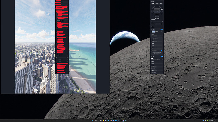The image size is (218, 122).
Task: Adjust the fog Height slider below Density
Action: point(157,67)
